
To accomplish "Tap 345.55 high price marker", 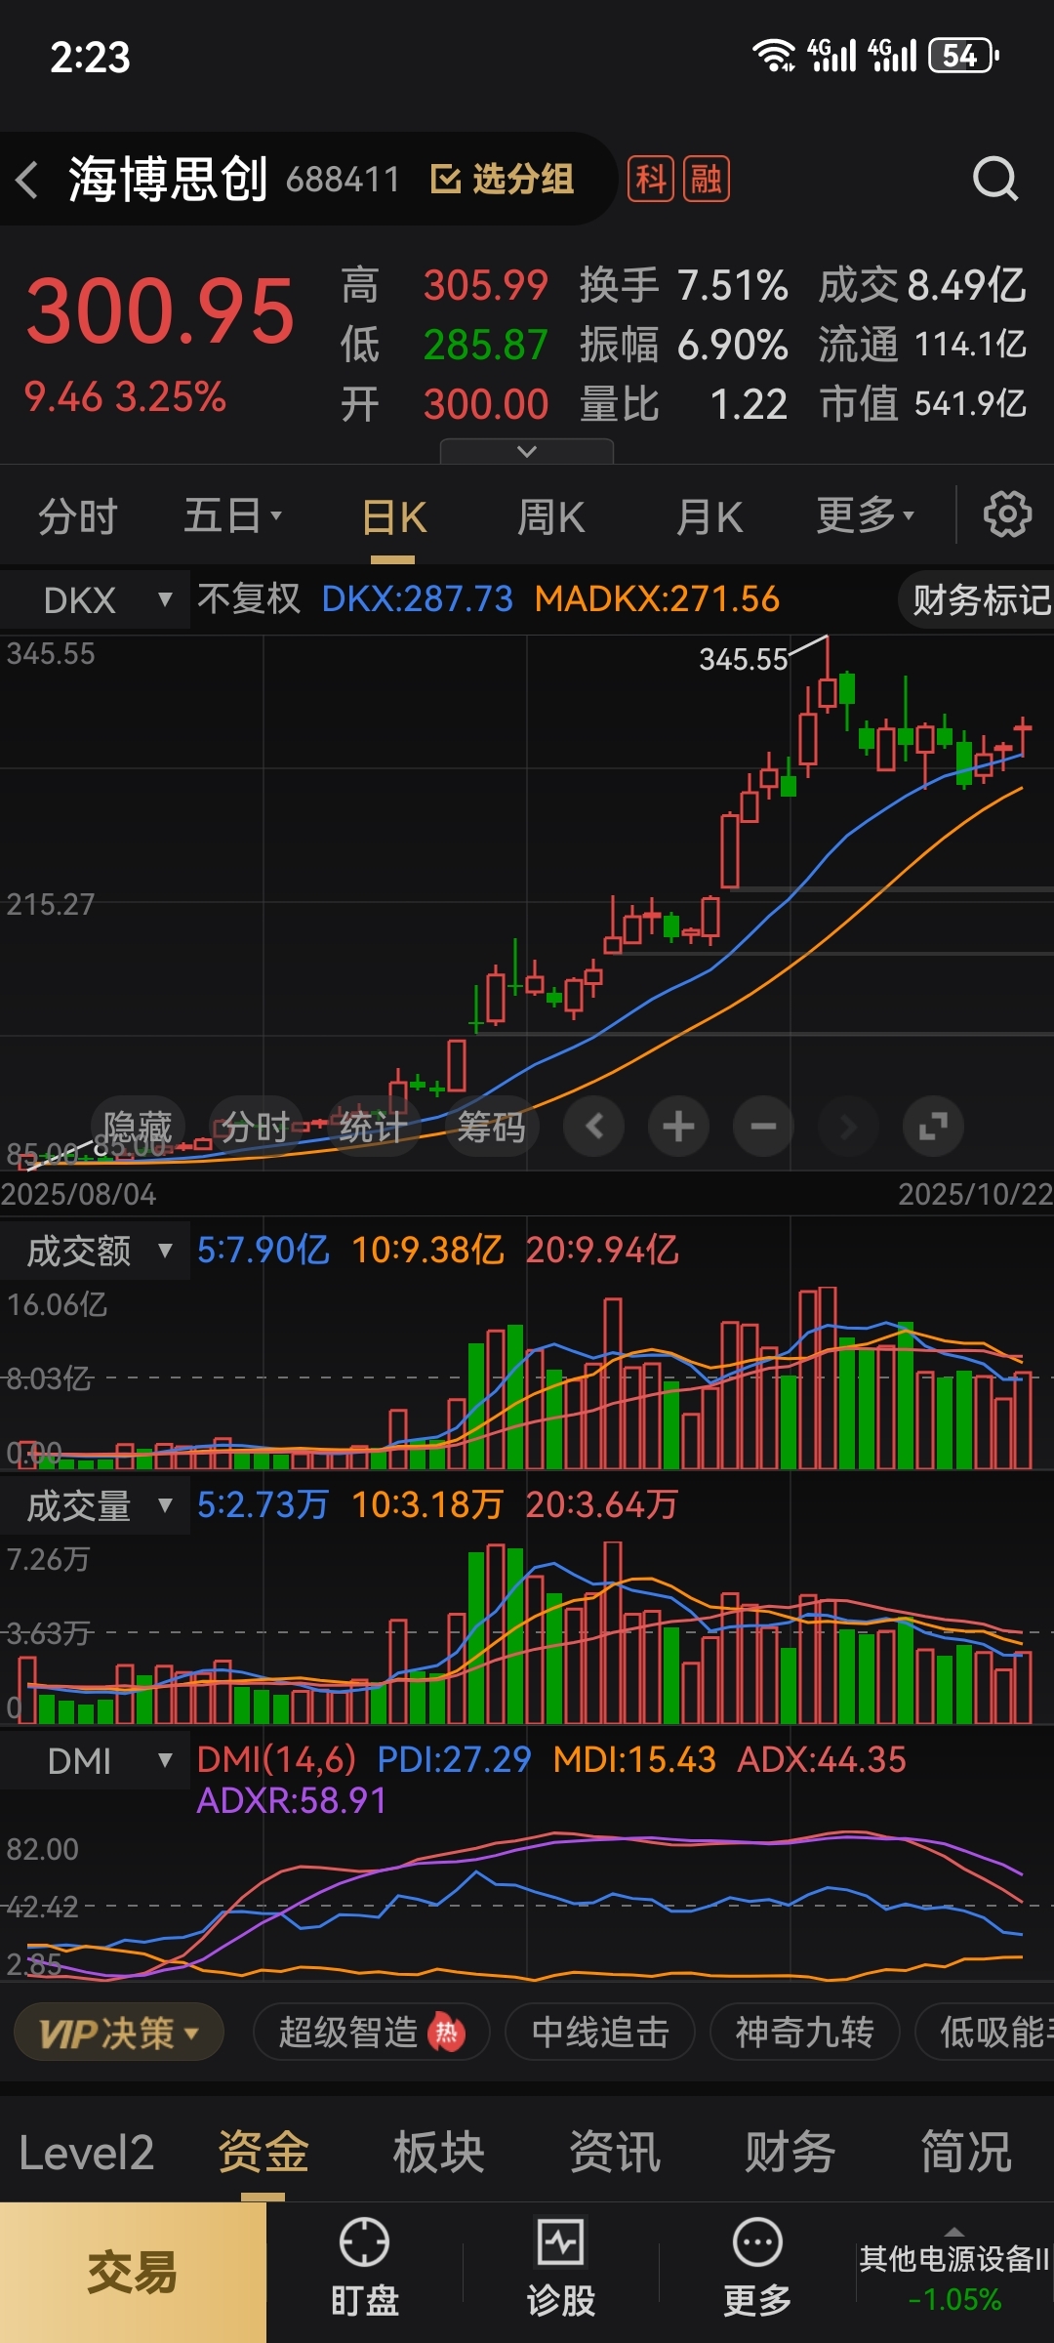I will click(743, 659).
